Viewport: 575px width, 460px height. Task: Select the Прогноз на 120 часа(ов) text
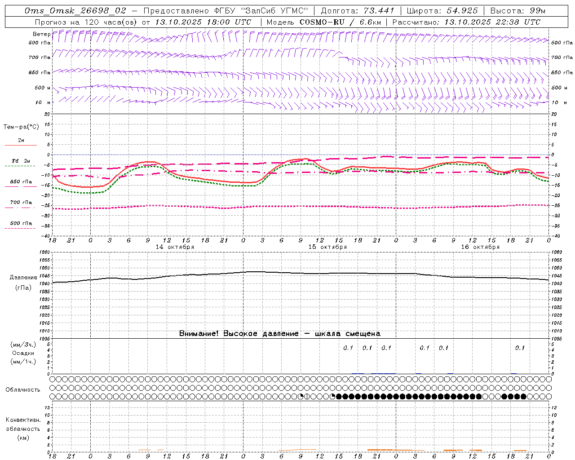[86, 22]
